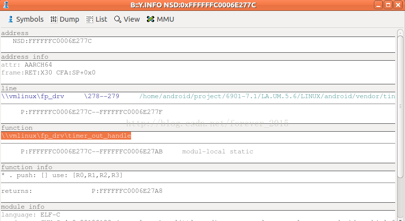Click the Dump toolbar button
The width and height of the screenshot is (405, 221).
pos(65,19)
